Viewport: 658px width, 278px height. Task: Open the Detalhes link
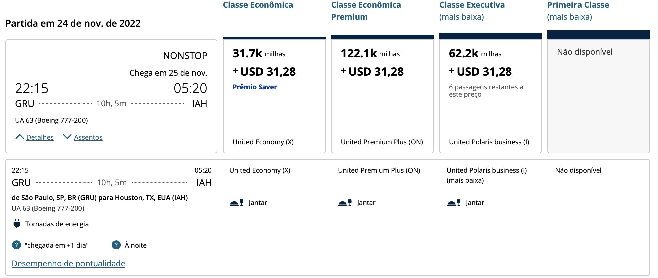coord(40,137)
